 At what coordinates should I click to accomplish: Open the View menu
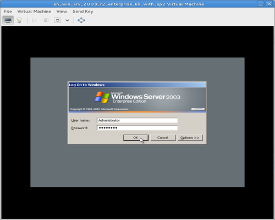click(62, 12)
